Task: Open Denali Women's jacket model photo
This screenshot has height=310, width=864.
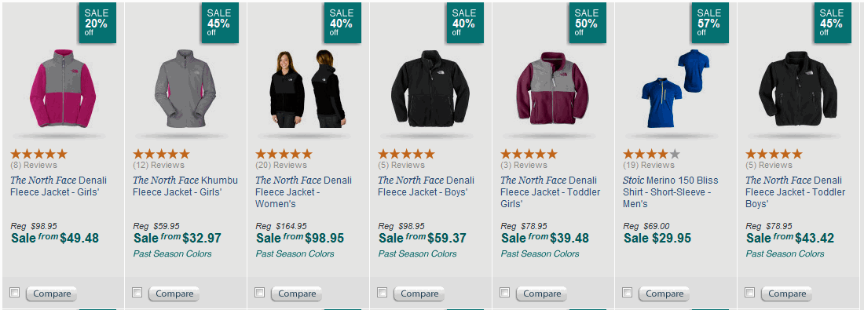Action: click(x=307, y=89)
